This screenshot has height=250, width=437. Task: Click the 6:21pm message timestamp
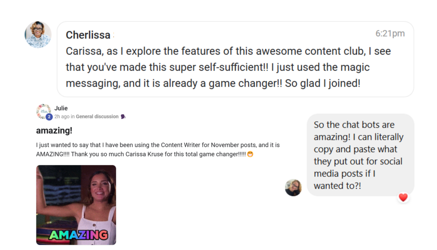point(390,34)
